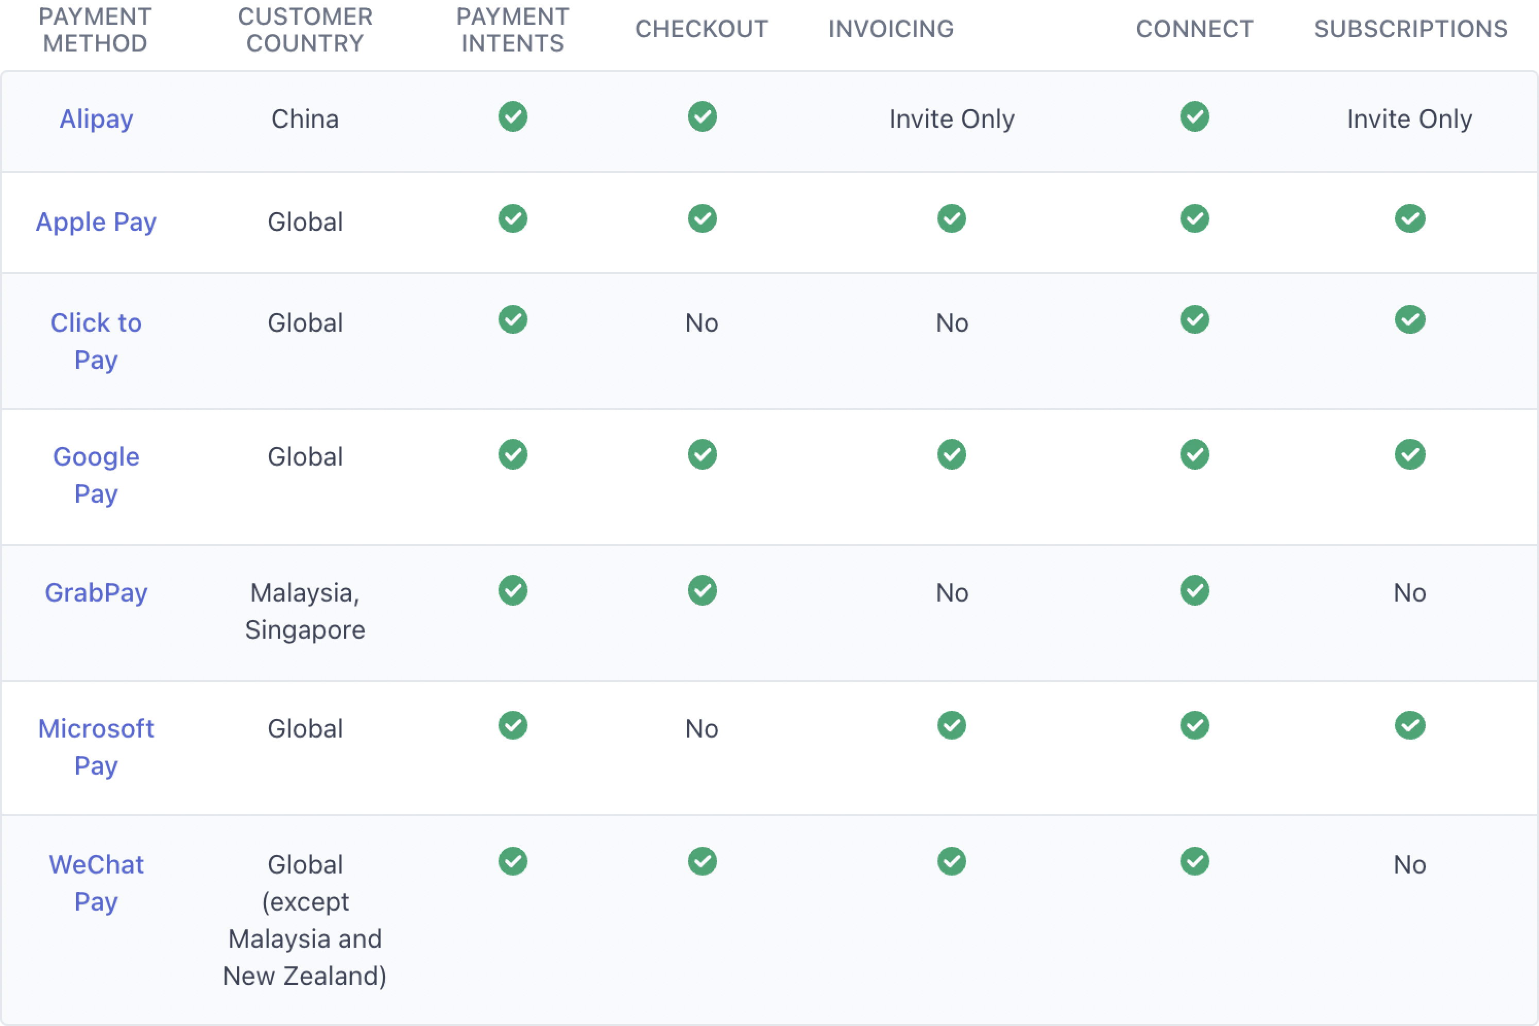The width and height of the screenshot is (1539, 1026).
Task: Open the Click to Pay link
Action: [96, 341]
